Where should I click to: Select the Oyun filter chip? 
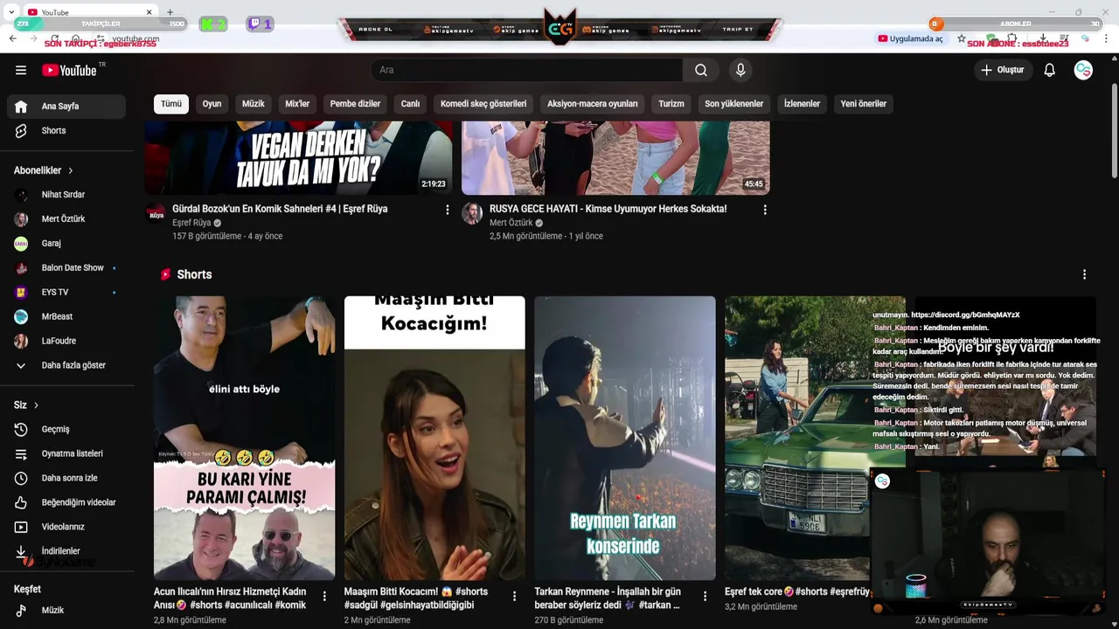point(212,104)
